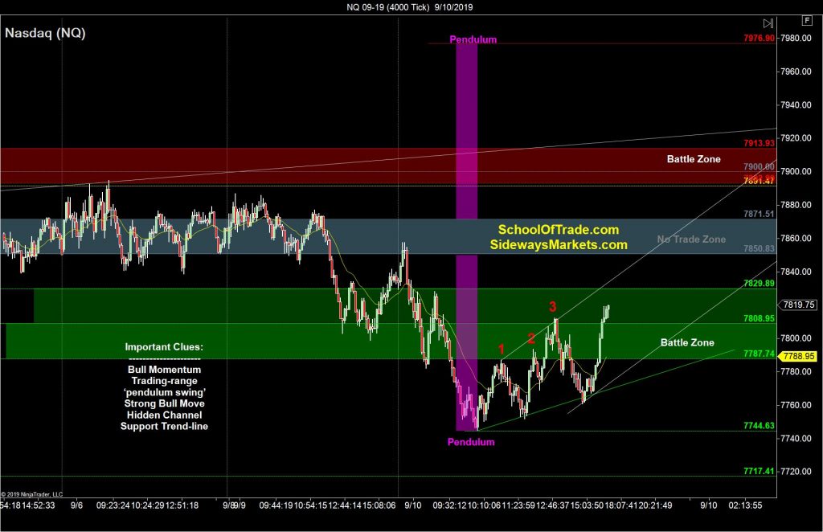Select the Strong Bull Move clue line

tap(164, 403)
